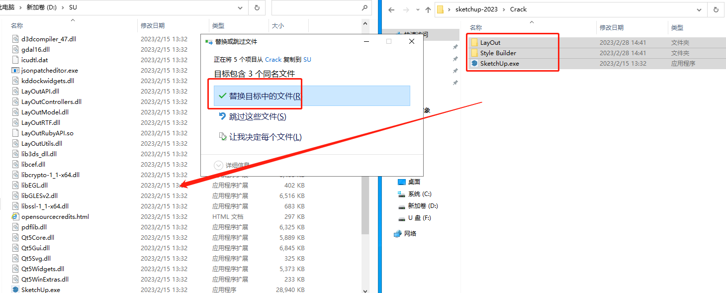Select the Style Builder folder icon
Viewport: 726px width, 293px height.
click(x=474, y=53)
